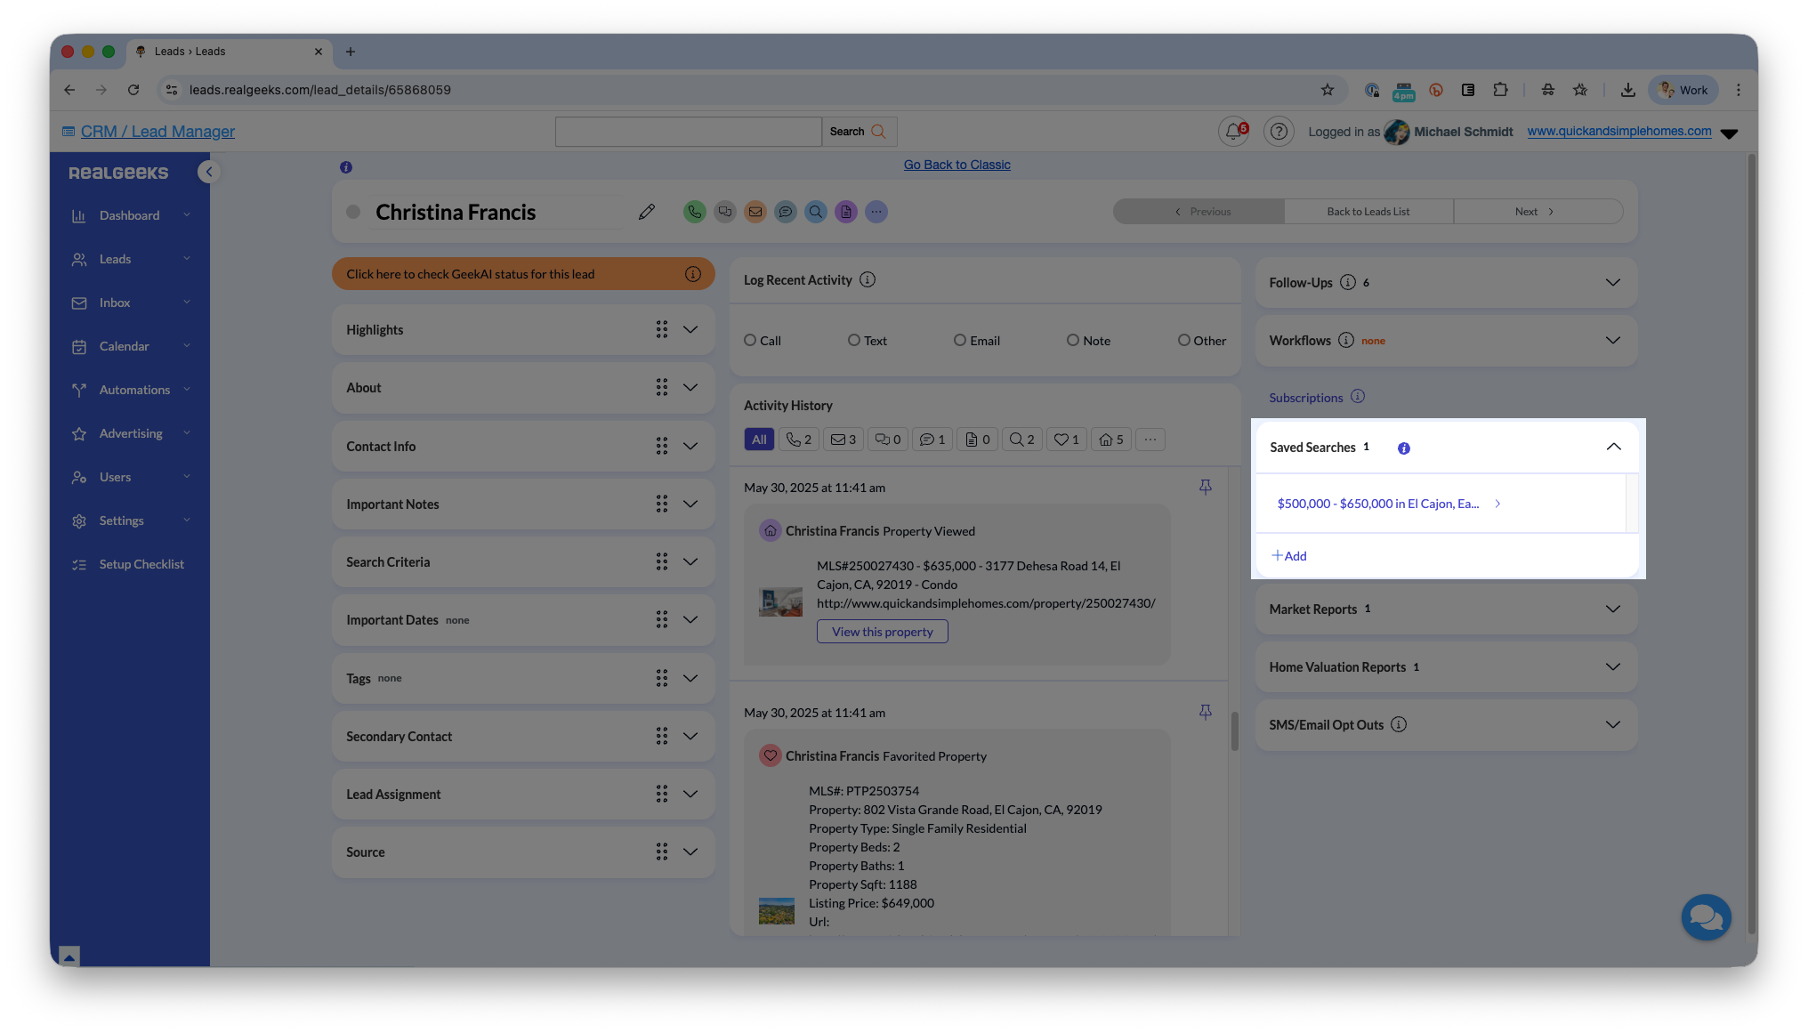Click the purple document note icon

(x=845, y=212)
